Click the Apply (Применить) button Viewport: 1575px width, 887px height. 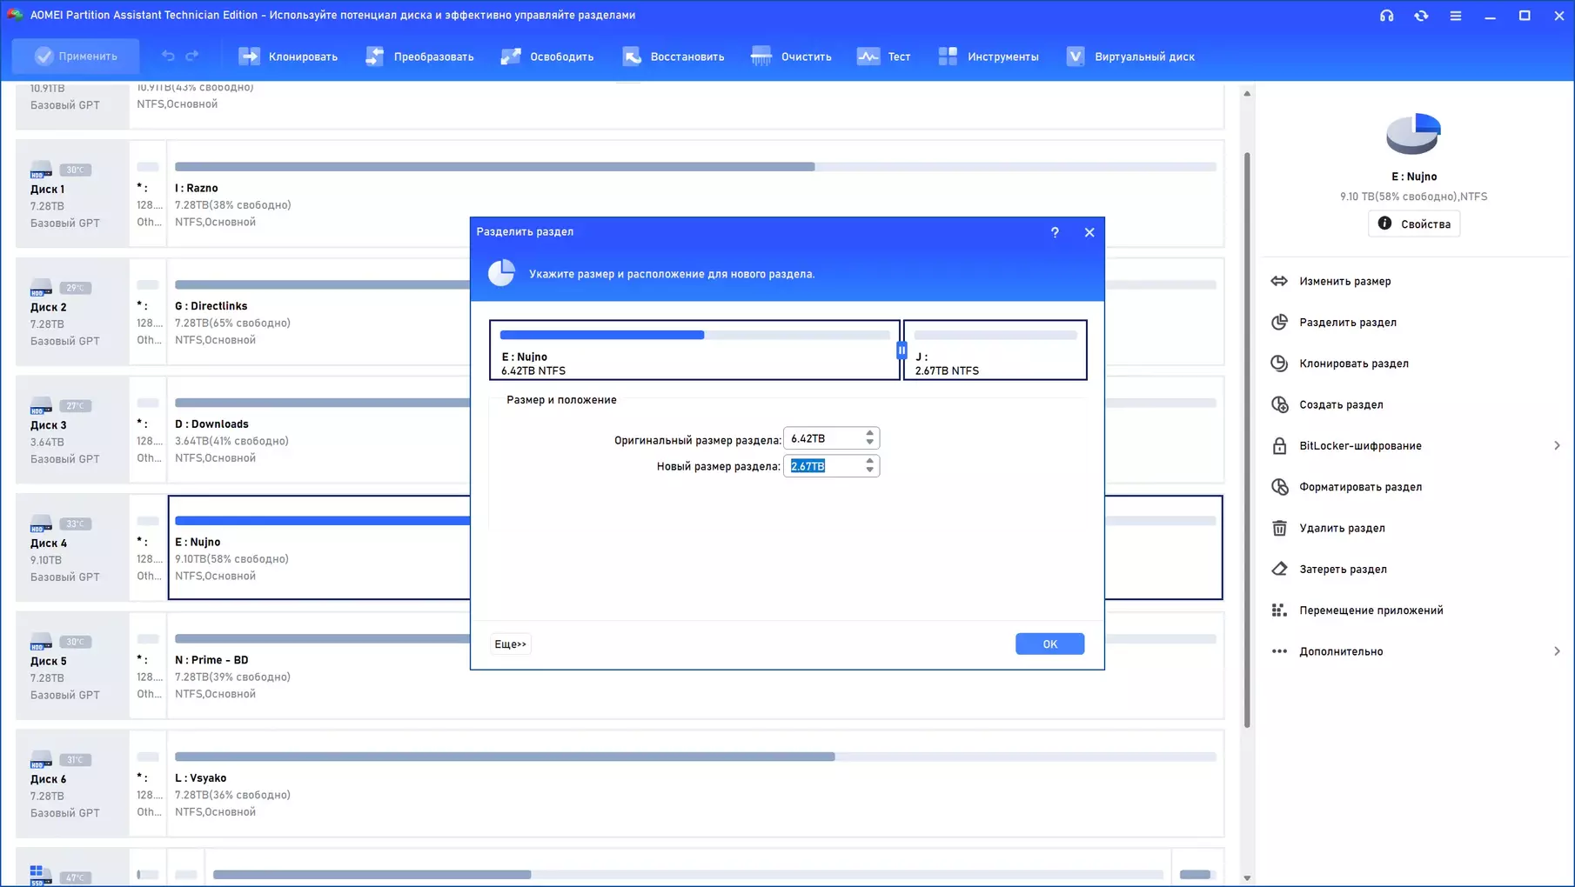pos(76,57)
